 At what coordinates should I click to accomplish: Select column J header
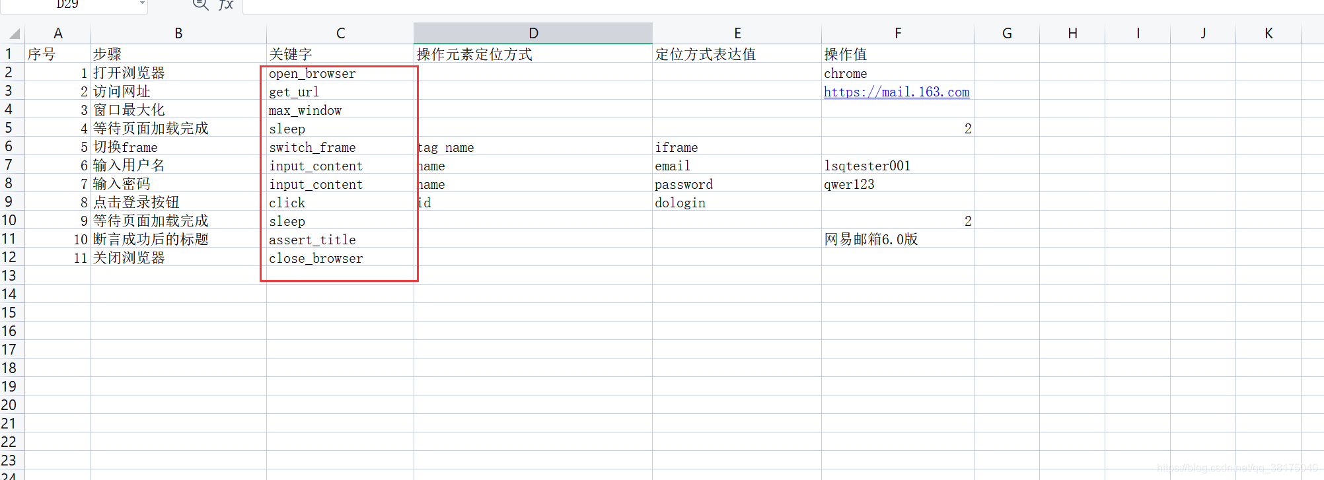(x=1203, y=33)
